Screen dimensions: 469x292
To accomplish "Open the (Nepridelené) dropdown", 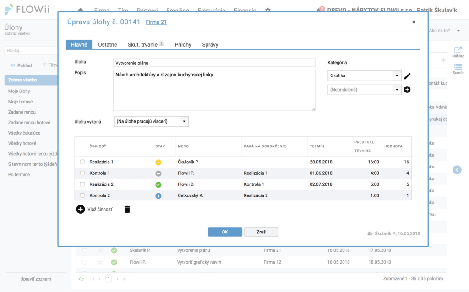I will point(397,90).
